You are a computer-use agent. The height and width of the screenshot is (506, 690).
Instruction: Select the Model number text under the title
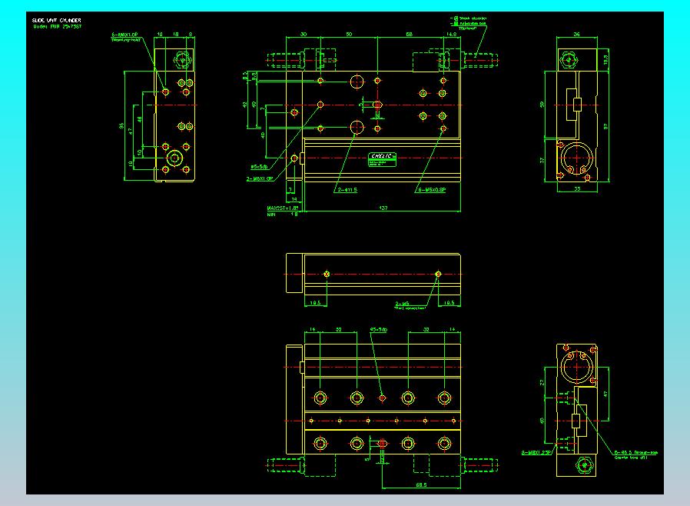(x=58, y=26)
